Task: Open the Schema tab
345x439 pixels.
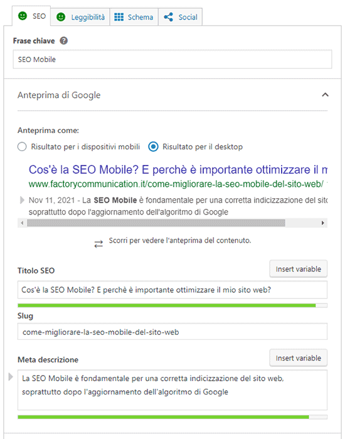Action: pyautogui.click(x=134, y=17)
